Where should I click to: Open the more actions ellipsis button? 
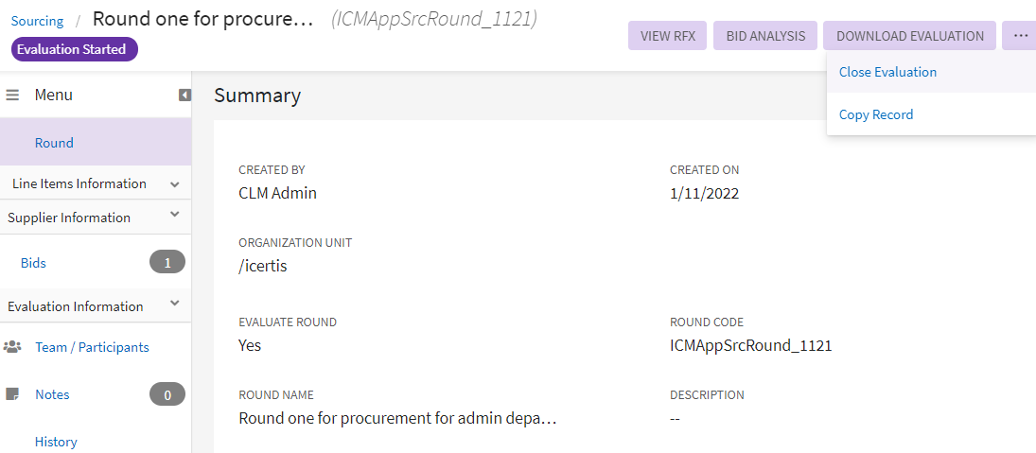1020,36
